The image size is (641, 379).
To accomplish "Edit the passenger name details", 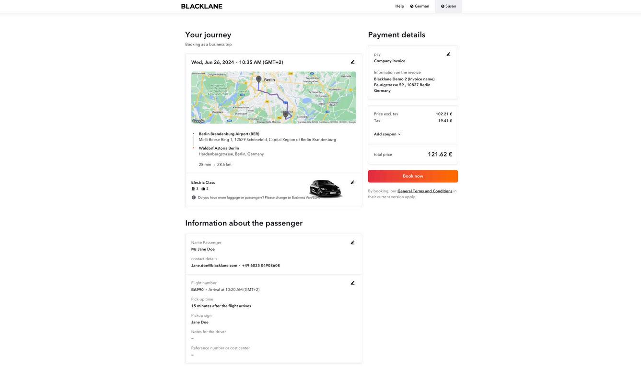I will click(352, 243).
